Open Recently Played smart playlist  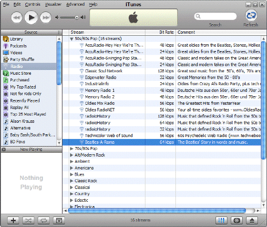pyautogui.click(x=29, y=100)
